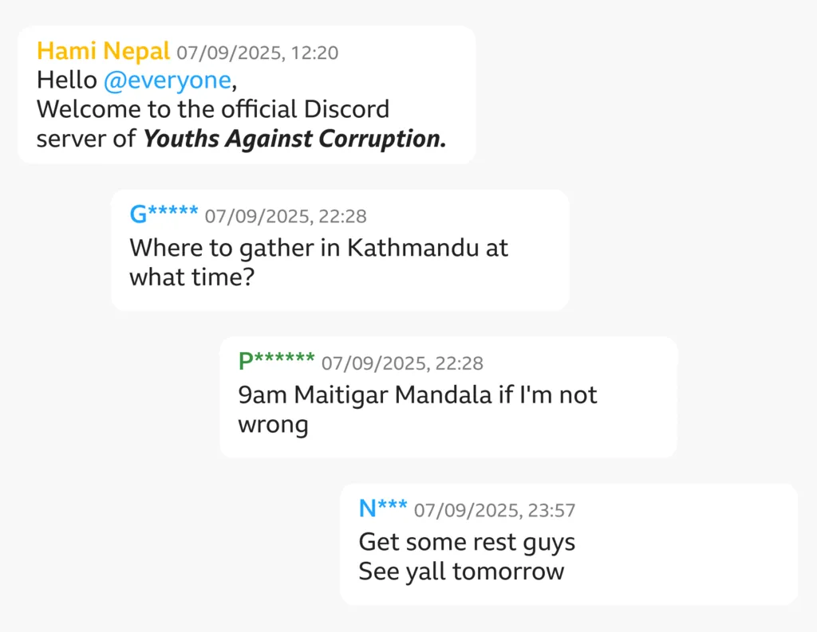This screenshot has width=817, height=632.
Task: Click the timestamp beside the G***** username
Action: coord(286,216)
